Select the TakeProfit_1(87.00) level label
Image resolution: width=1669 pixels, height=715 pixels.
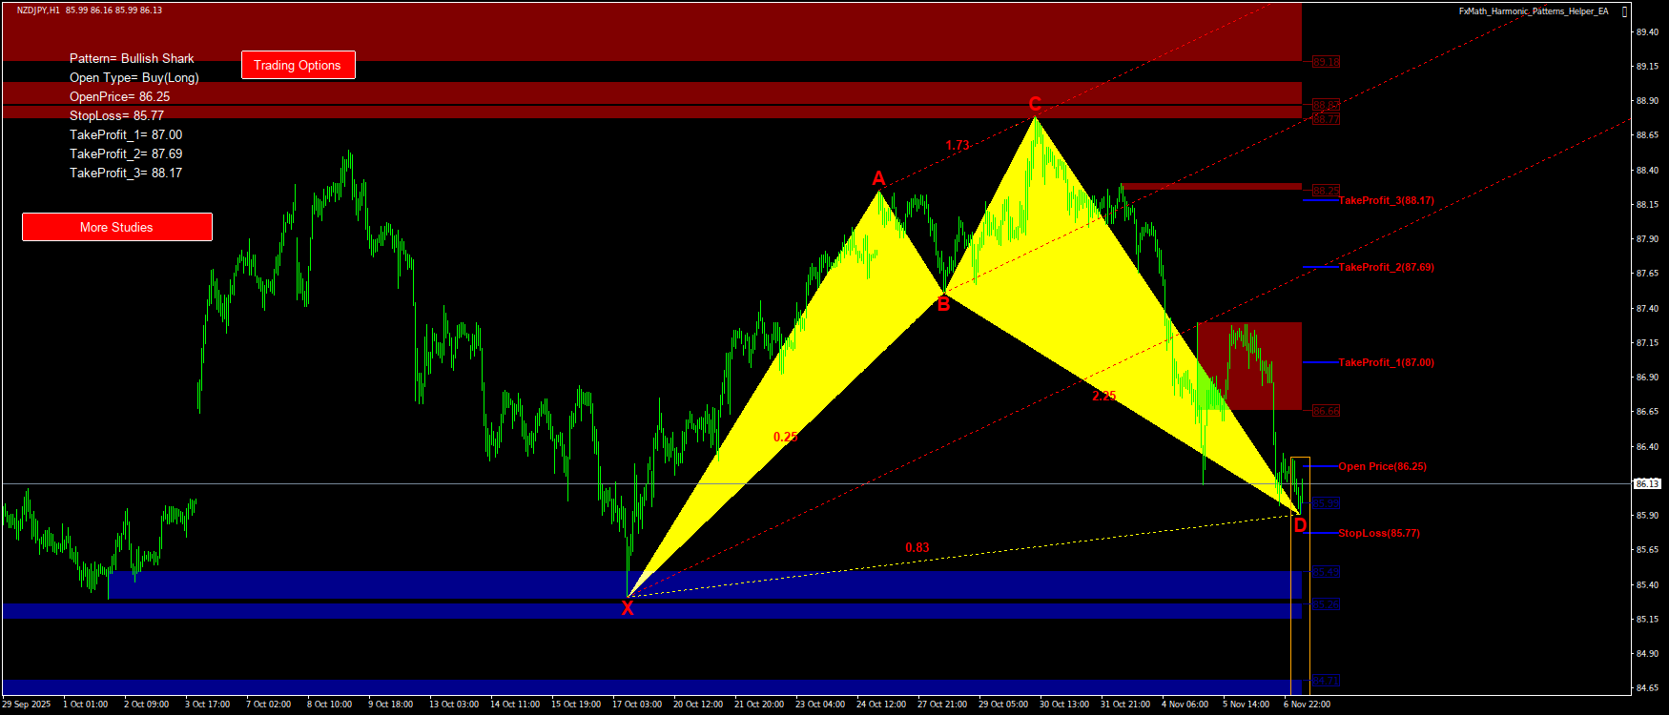[x=1386, y=362]
